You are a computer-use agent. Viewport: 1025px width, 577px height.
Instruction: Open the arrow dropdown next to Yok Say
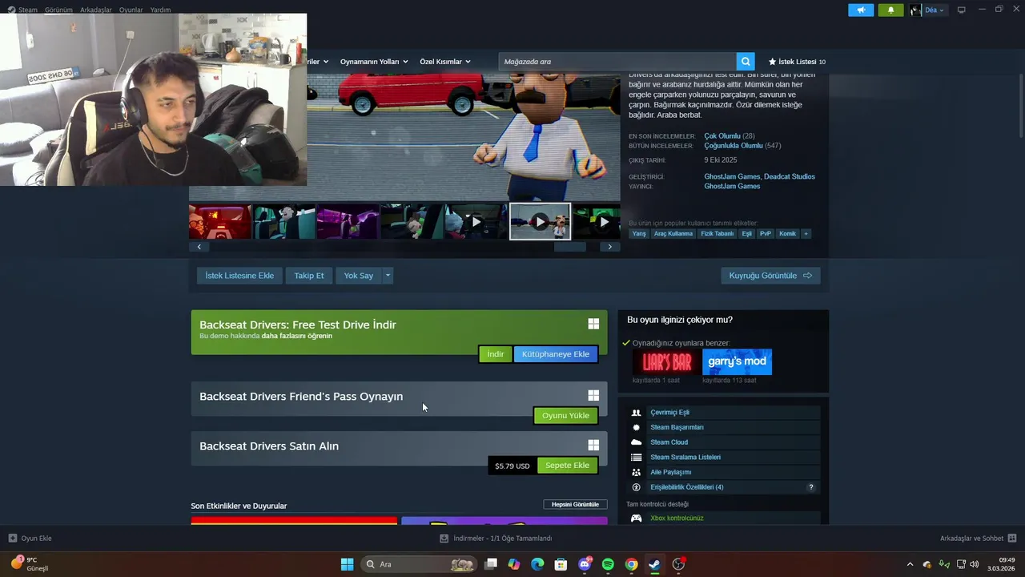click(388, 276)
